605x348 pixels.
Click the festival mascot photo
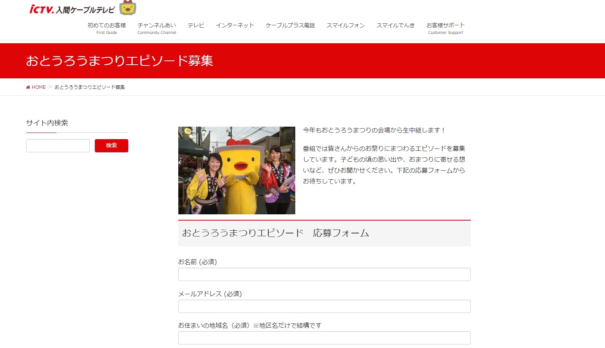[236, 170]
